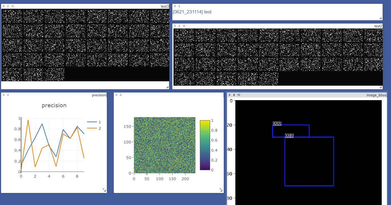391x205 pixels.
Task: Click the heatmap colorbar
Action: click(x=205, y=145)
